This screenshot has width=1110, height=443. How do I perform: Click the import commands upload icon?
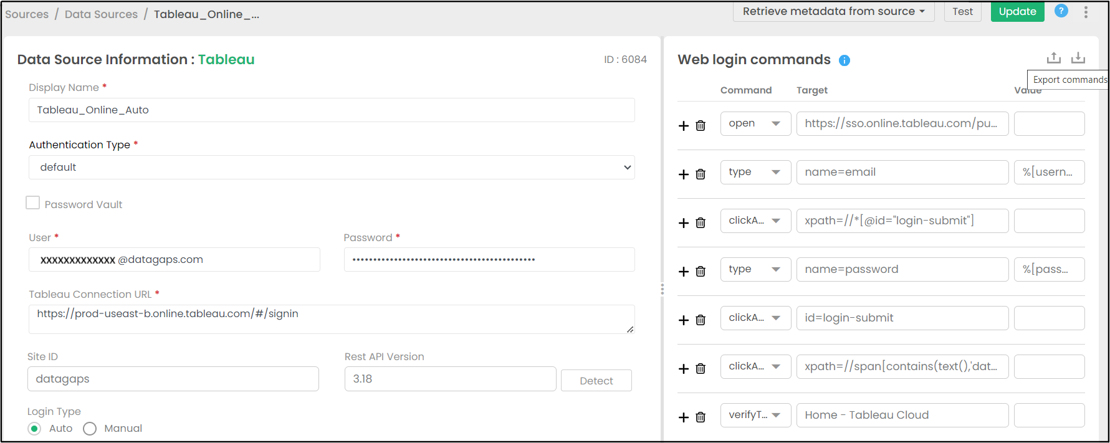point(1053,58)
